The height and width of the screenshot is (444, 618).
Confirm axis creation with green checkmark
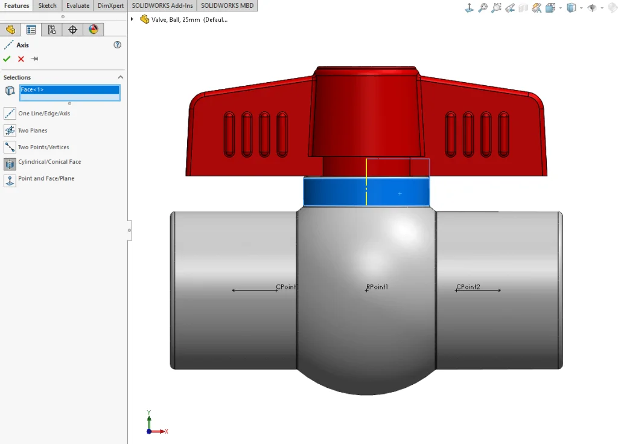pos(7,59)
